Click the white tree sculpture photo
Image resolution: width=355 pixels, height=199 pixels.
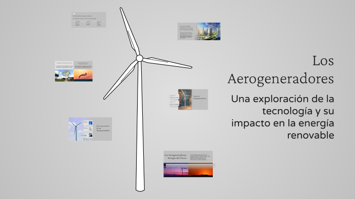(x=65, y=75)
